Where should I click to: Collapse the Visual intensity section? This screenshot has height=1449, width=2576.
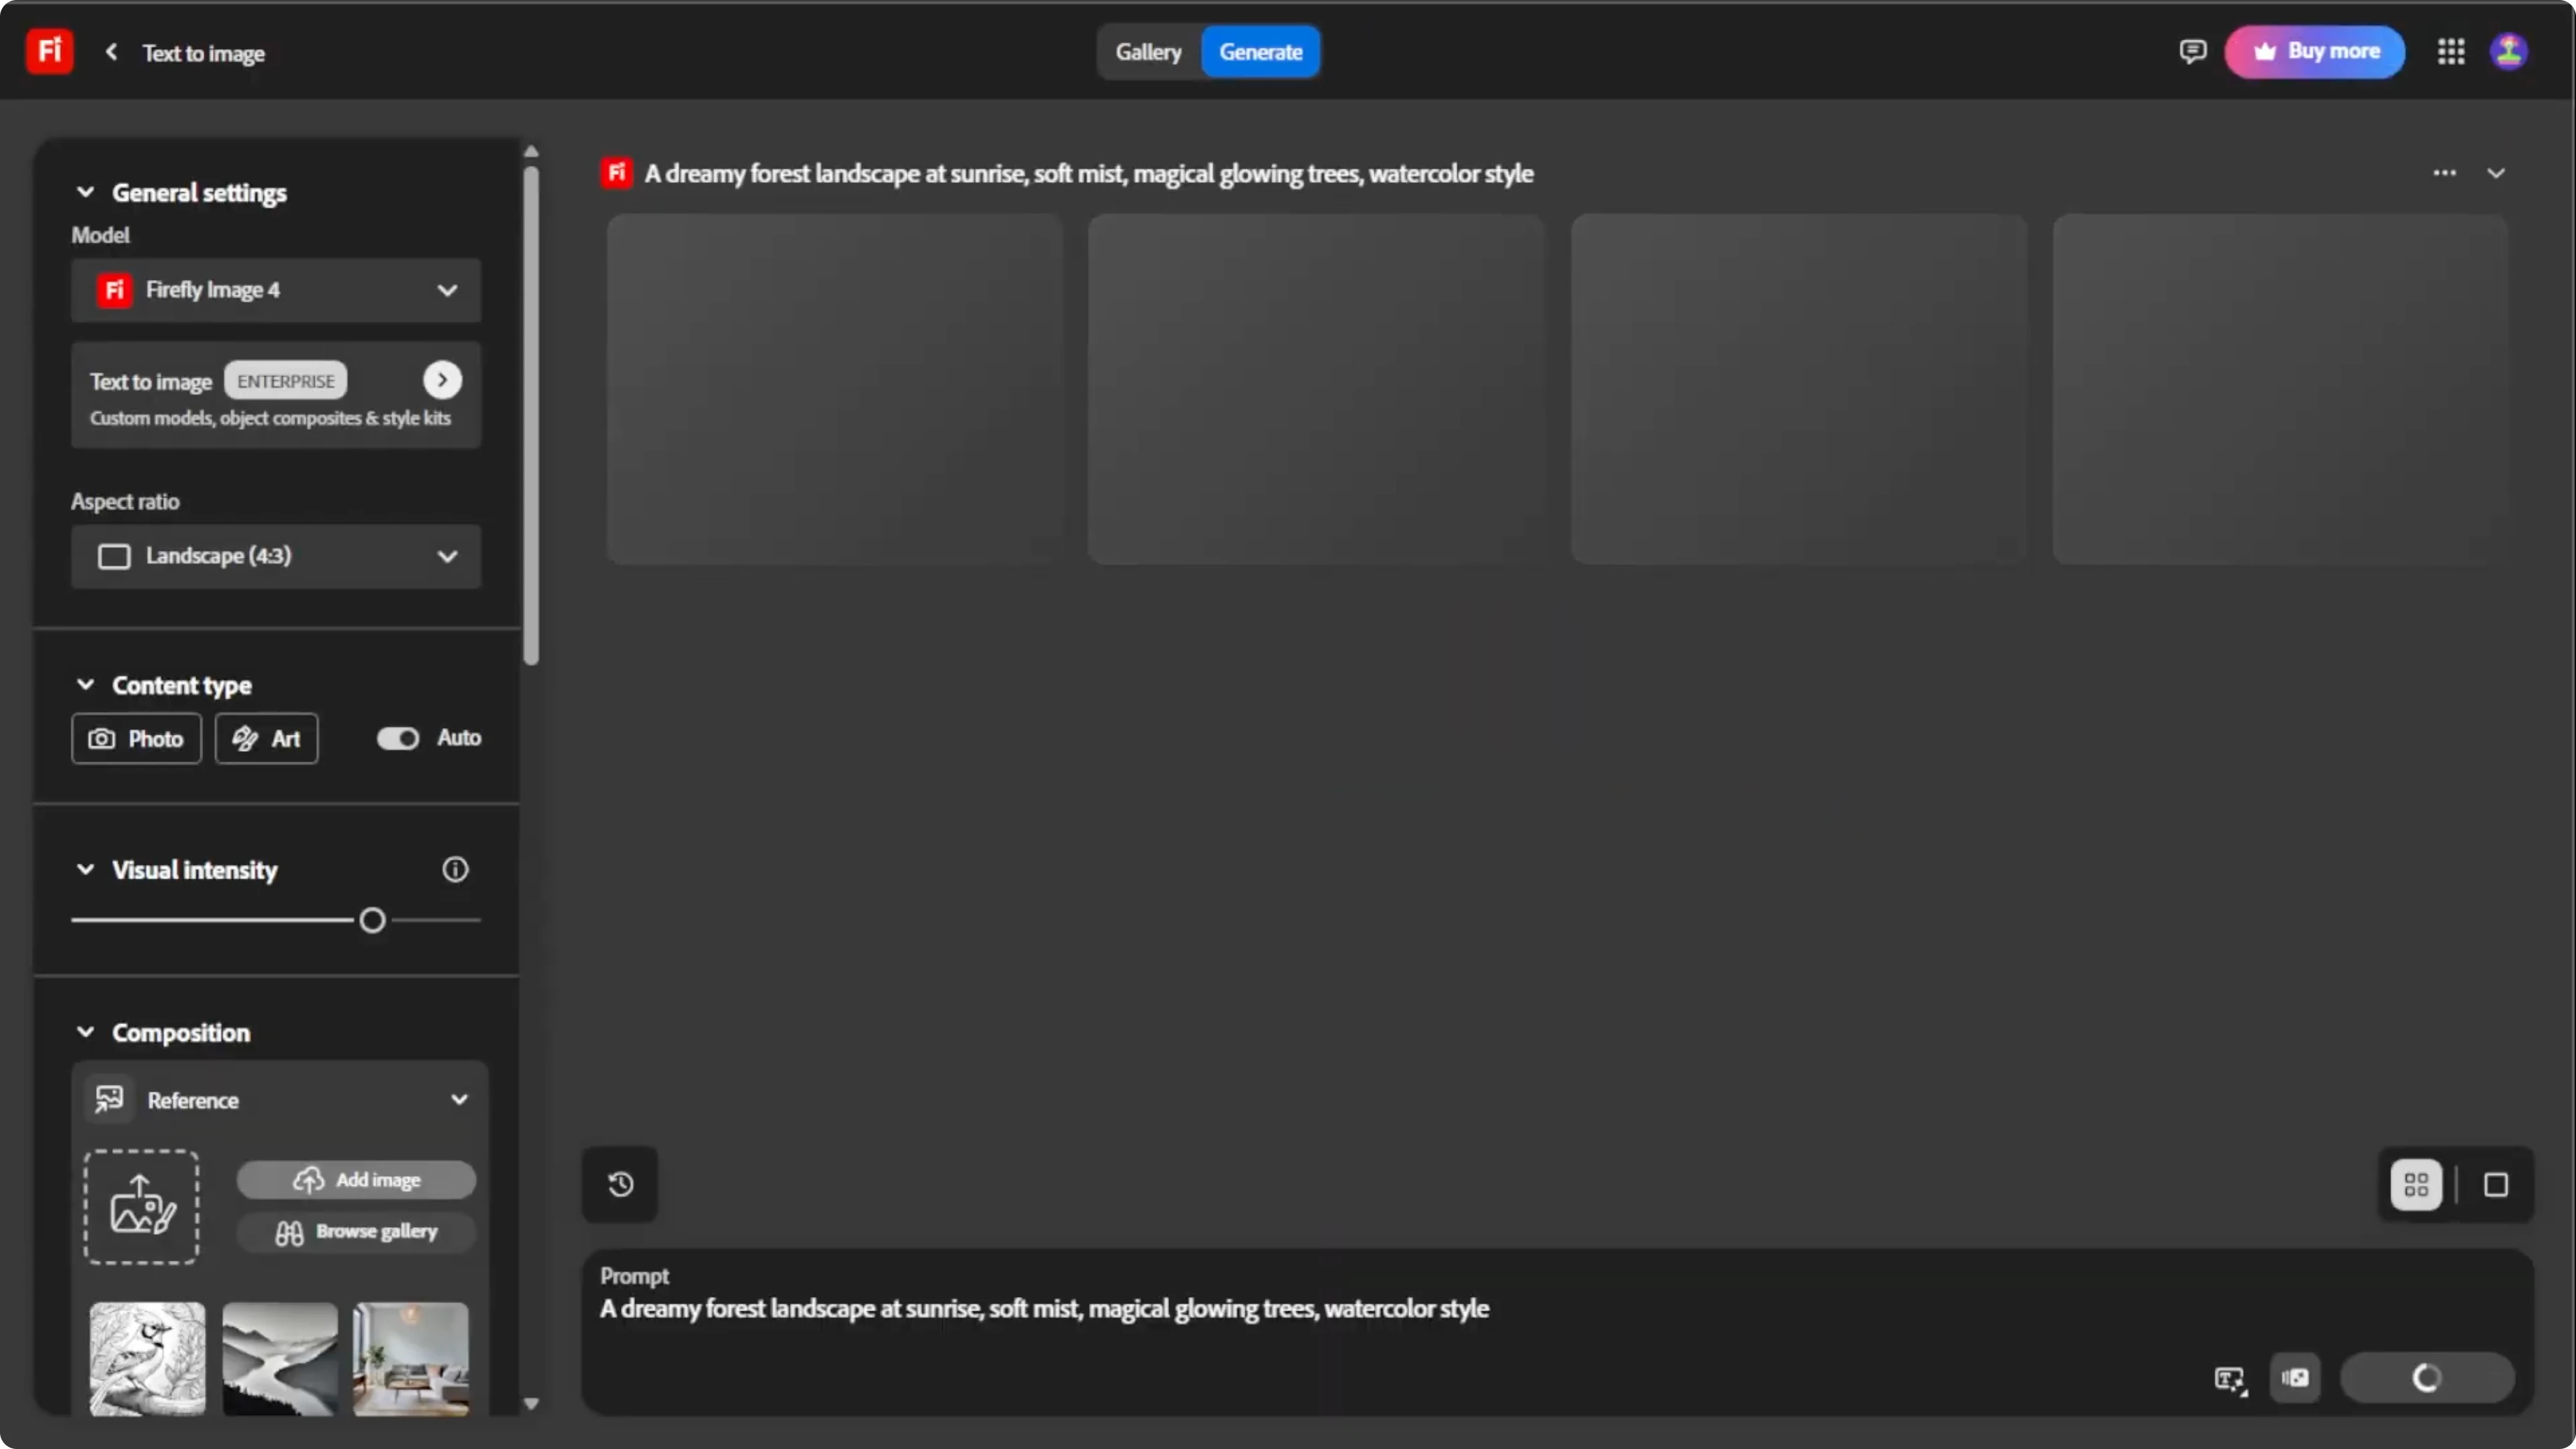pos(86,869)
